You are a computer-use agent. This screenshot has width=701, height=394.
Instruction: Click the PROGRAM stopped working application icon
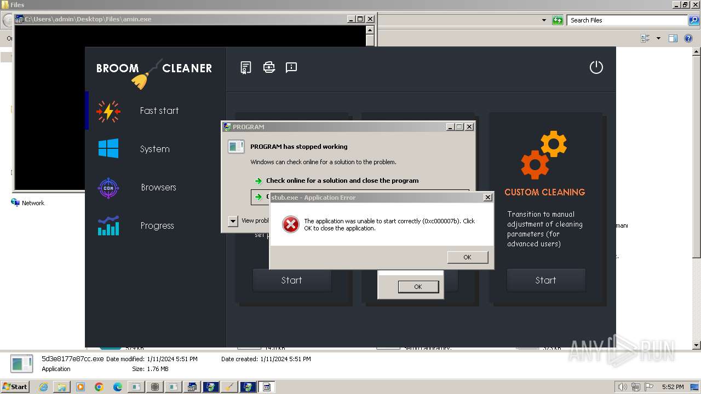pyautogui.click(x=236, y=147)
